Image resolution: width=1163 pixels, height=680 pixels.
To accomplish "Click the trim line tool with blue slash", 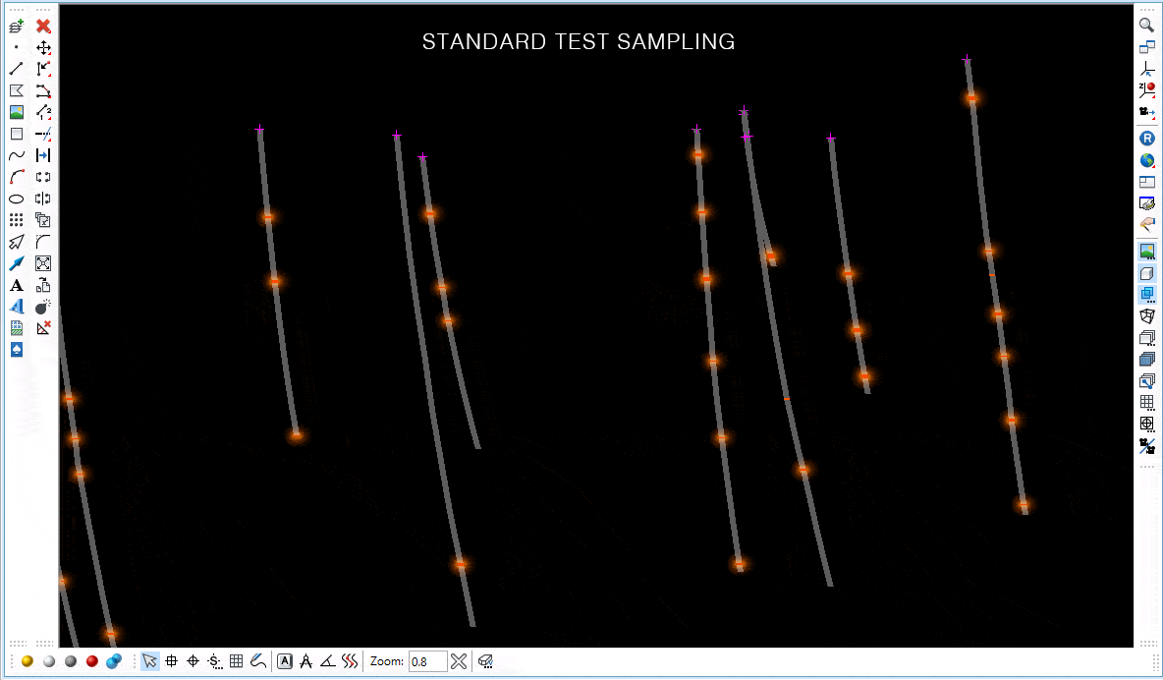I will 43,134.
